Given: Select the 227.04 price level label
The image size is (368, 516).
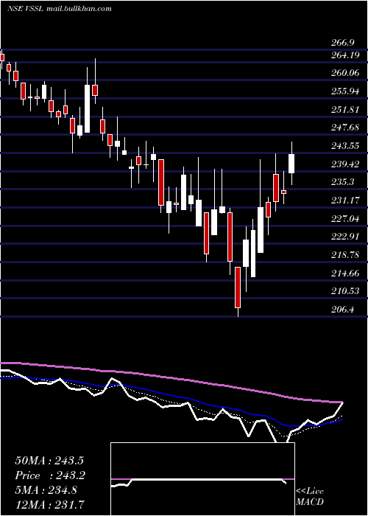Looking at the screenshot, I should click(344, 218).
